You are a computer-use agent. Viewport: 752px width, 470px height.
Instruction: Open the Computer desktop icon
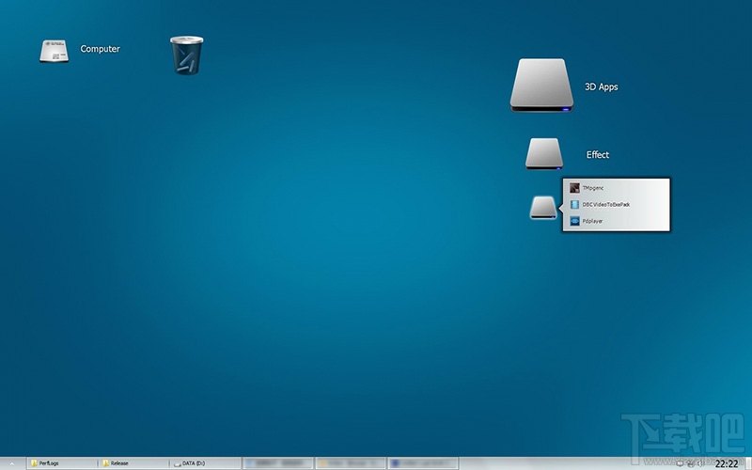tap(55, 50)
